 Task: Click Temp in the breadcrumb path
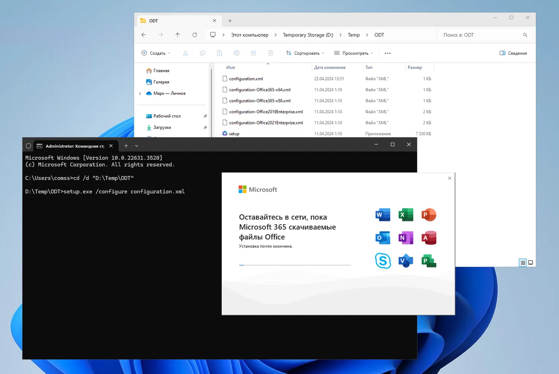354,35
